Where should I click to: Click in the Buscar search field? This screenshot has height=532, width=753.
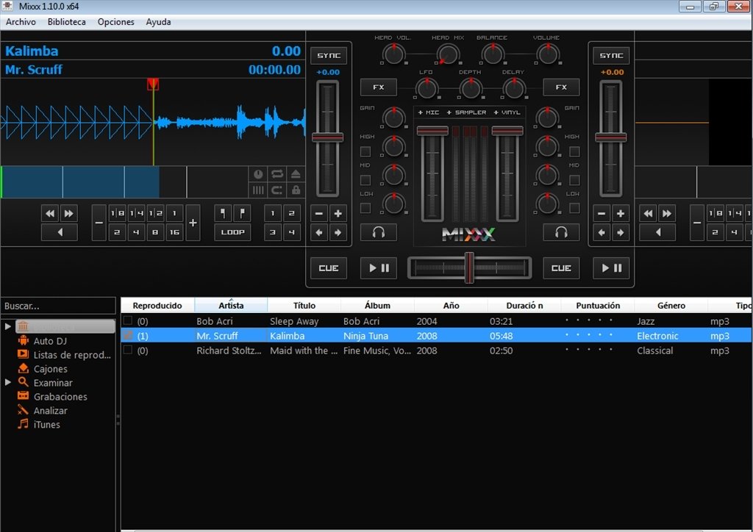(x=58, y=306)
